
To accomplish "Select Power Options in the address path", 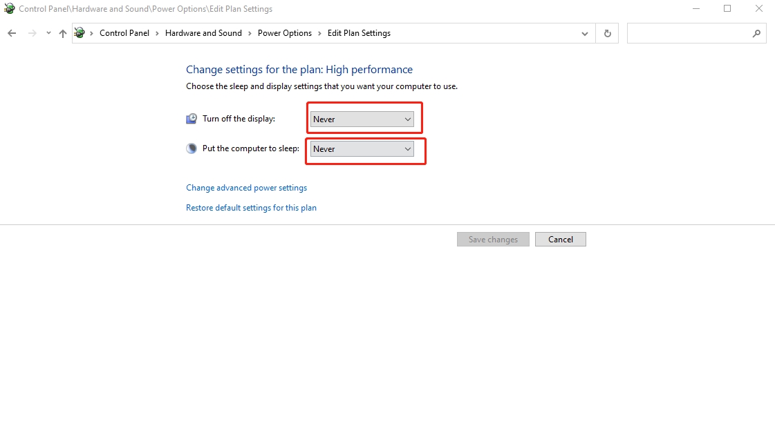I will (x=285, y=33).
